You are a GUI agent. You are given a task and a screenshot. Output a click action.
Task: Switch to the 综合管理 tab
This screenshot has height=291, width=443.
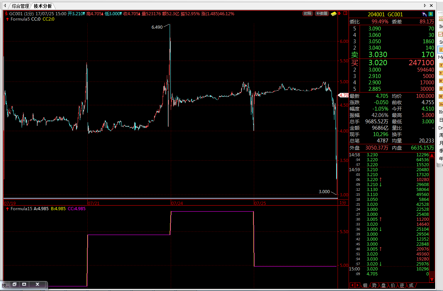pyautogui.click(x=20, y=6)
